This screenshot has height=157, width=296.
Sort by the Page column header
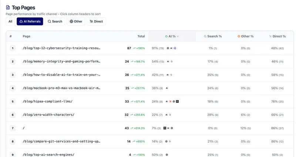[x=26, y=36]
